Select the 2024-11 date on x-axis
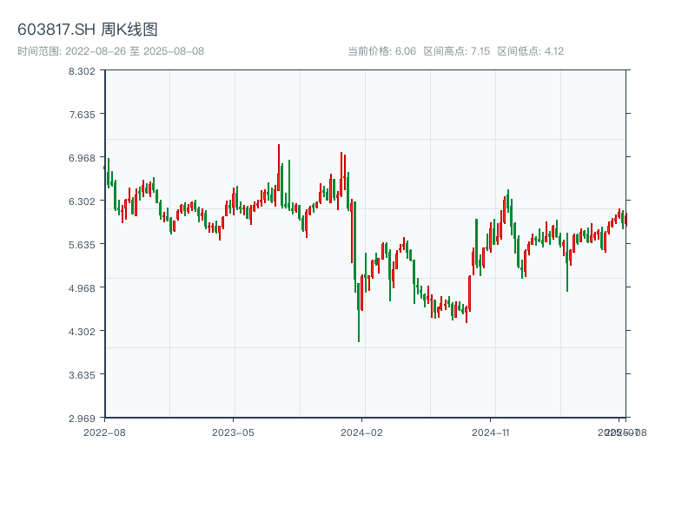This screenshot has height=521, width=695. coord(491,432)
